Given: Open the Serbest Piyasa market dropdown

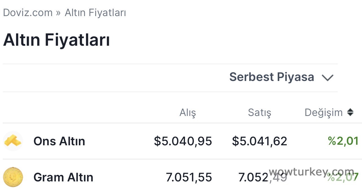Looking at the screenshot, I should tap(271, 77).
